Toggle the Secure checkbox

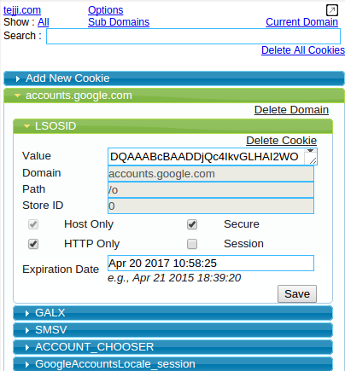[192, 224]
